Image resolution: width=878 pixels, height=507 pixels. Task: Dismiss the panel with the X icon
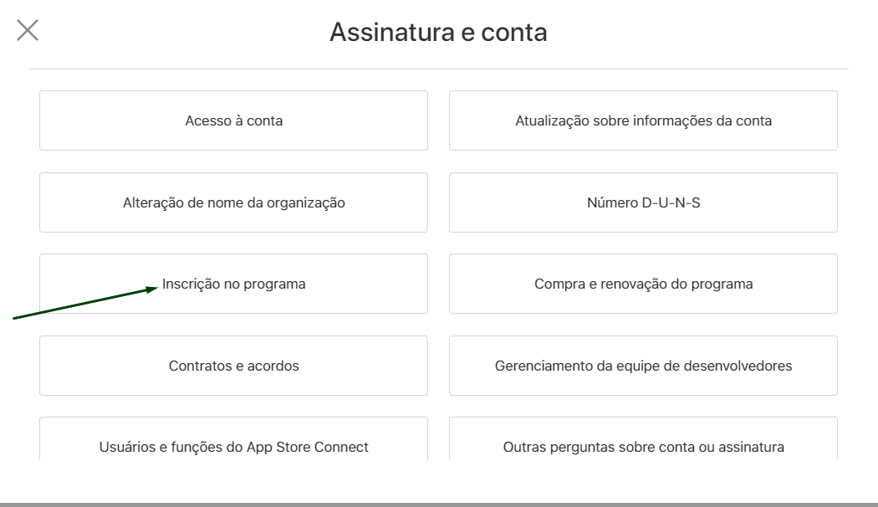pos(28,30)
